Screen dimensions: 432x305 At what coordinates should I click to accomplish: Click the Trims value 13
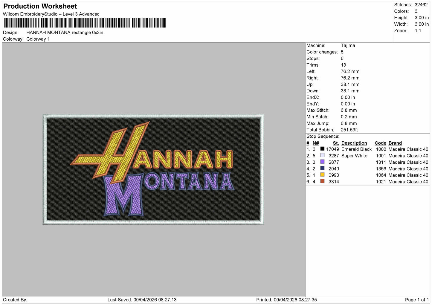pyautogui.click(x=344, y=65)
